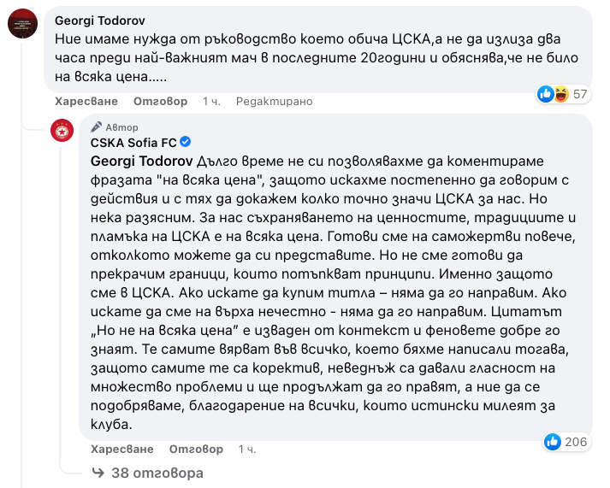Click the laughing emoji reaction icon
This screenshot has width=610, height=488.
tap(560, 94)
